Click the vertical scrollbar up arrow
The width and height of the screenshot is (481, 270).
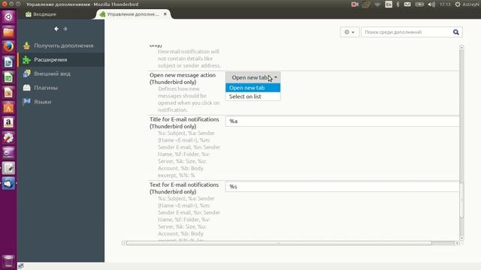461,47
